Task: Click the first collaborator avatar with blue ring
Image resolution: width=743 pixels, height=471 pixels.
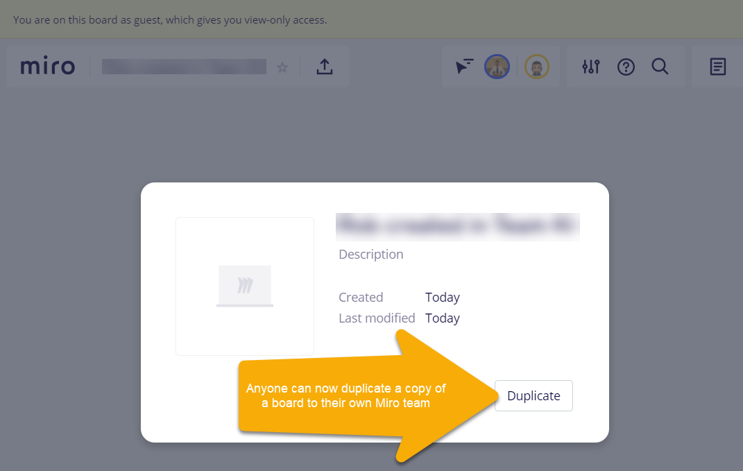Action: (497, 67)
